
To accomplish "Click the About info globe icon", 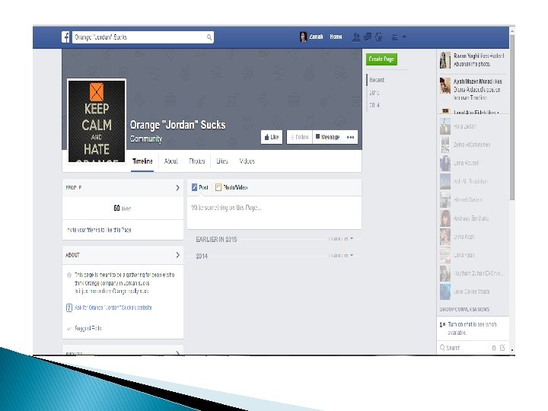I will tap(69, 275).
